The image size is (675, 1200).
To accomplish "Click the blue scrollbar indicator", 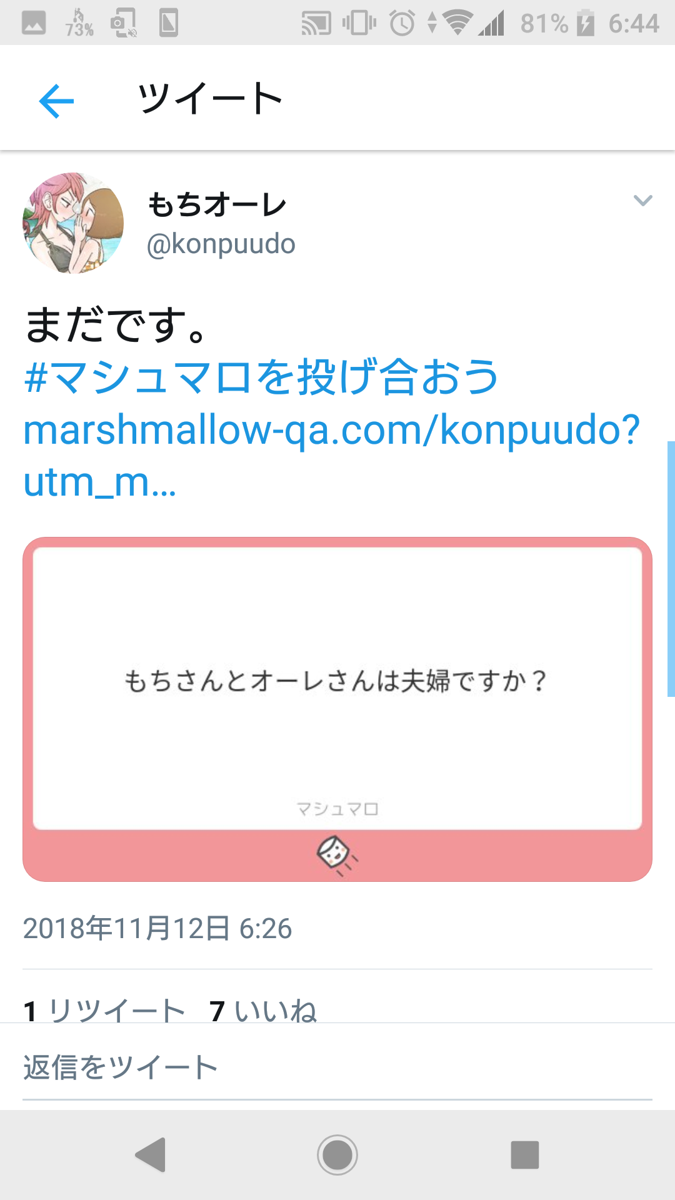I will click(x=671, y=569).
